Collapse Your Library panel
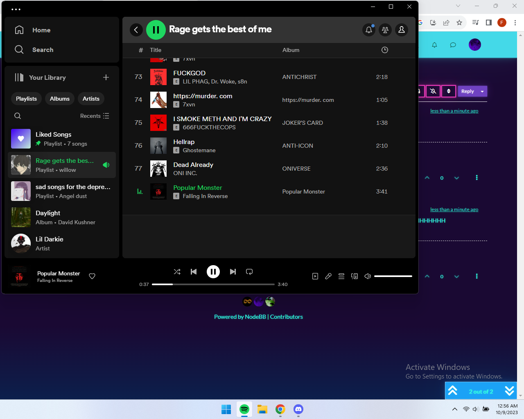Image resolution: width=524 pixels, height=419 pixels. 40,77
